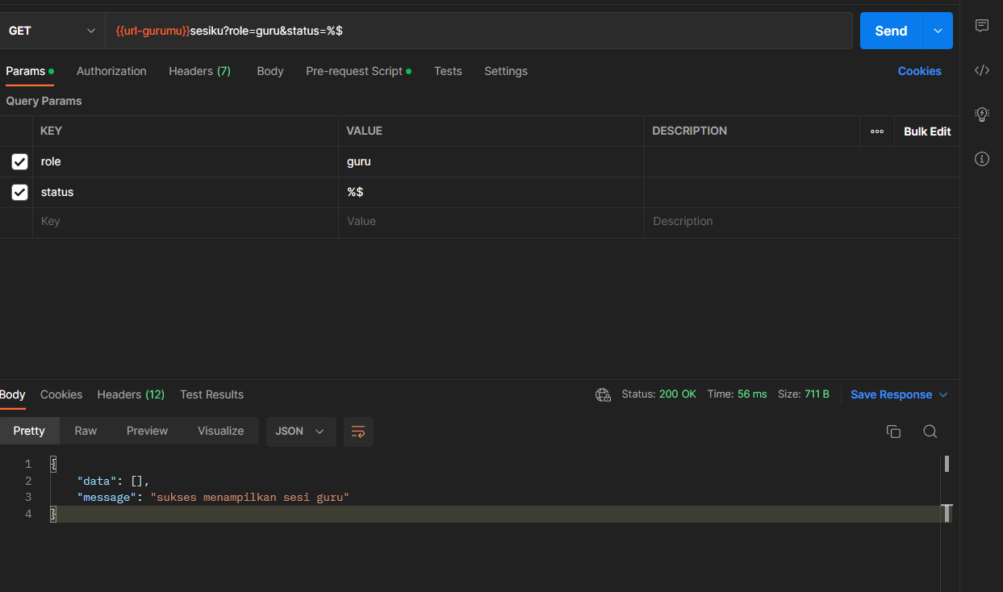Open the Cookies link
Screen dimensions: 1003x592
click(x=919, y=71)
